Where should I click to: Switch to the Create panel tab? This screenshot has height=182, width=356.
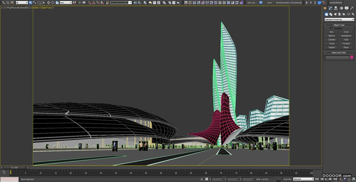pyautogui.click(x=325, y=8)
